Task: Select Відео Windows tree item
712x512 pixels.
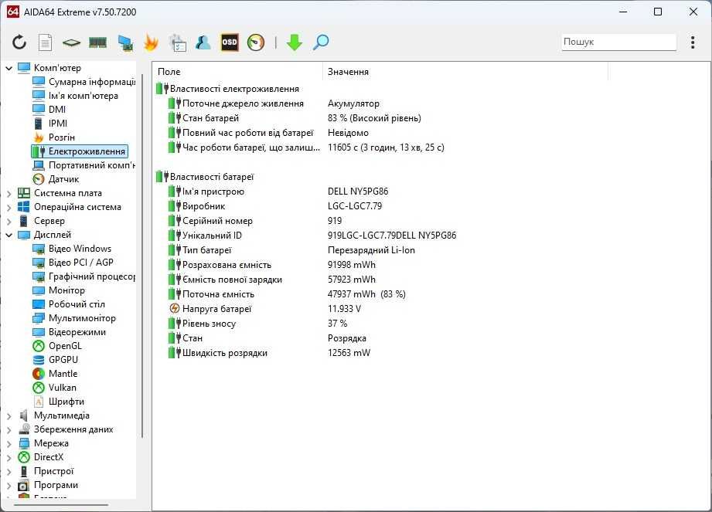Action: [72, 249]
